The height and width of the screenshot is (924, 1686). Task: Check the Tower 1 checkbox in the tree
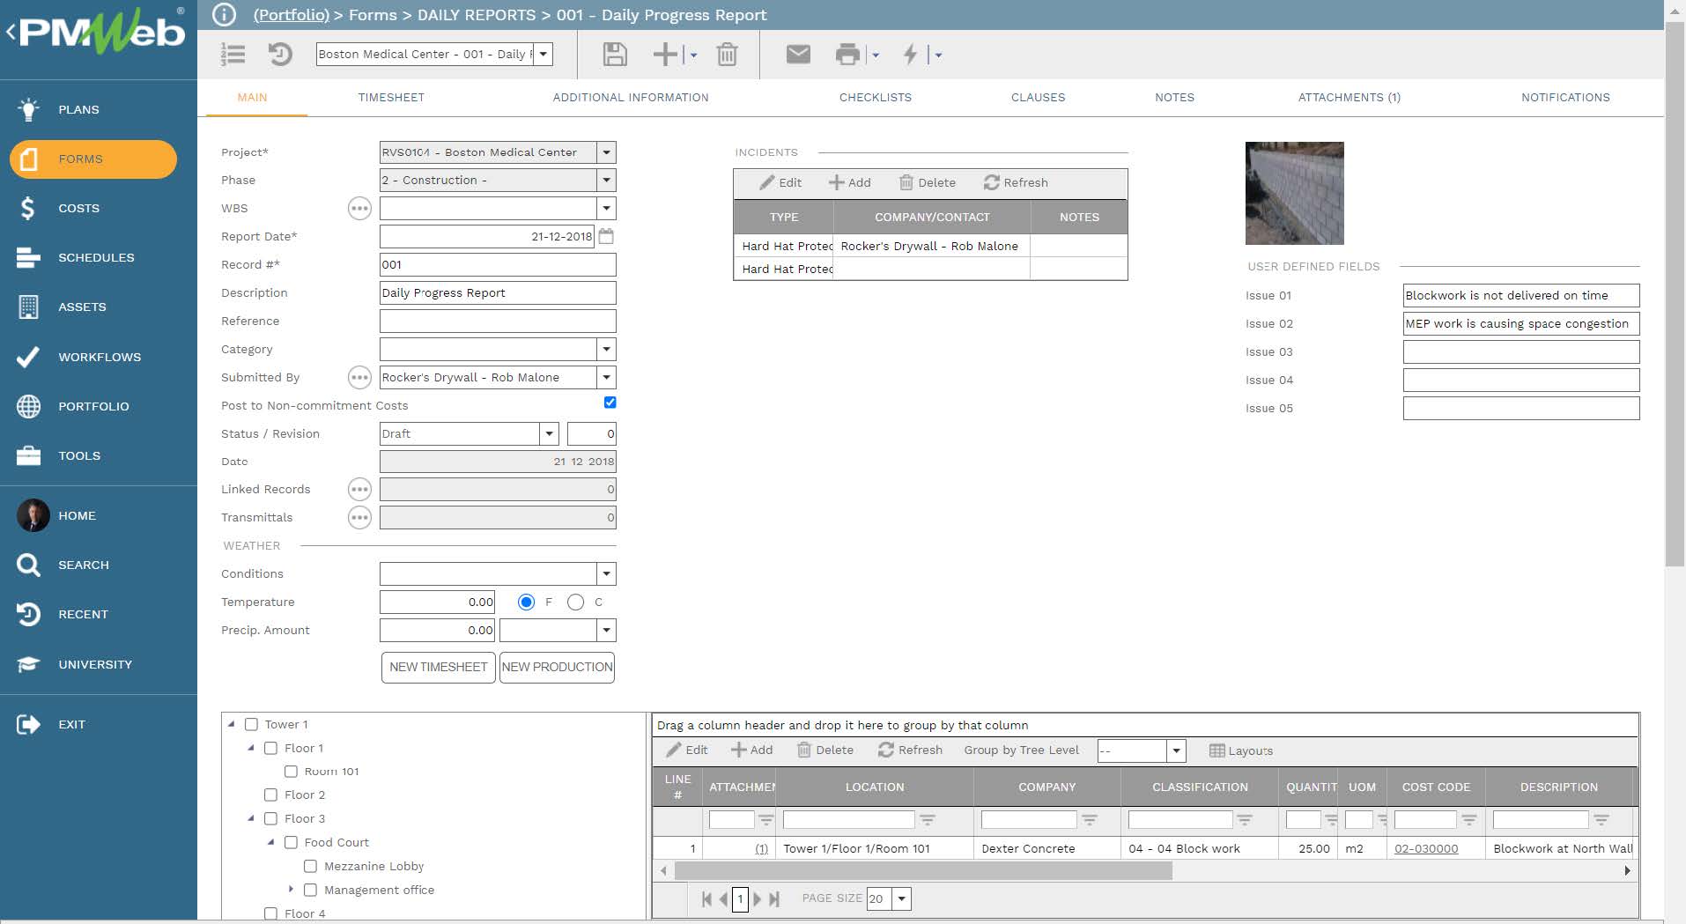[x=252, y=724]
